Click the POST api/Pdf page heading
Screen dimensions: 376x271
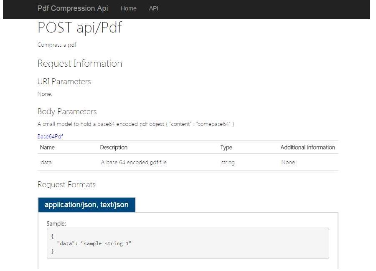point(80,28)
